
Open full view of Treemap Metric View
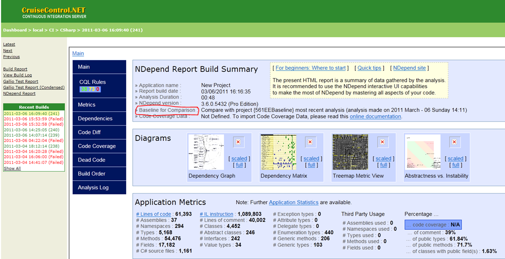coord(384,165)
